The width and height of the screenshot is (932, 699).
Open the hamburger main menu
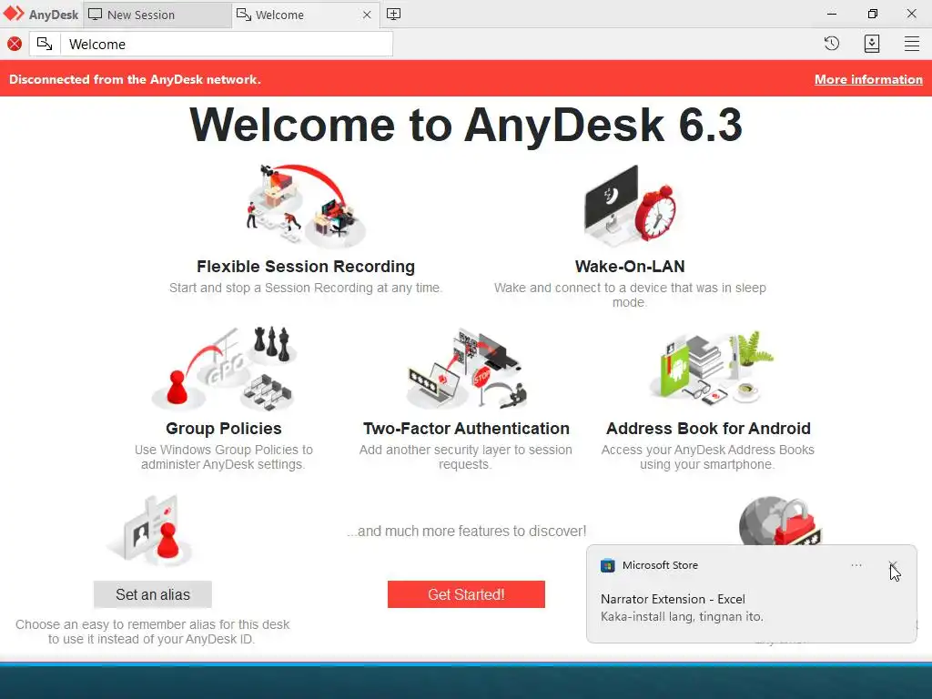click(912, 44)
